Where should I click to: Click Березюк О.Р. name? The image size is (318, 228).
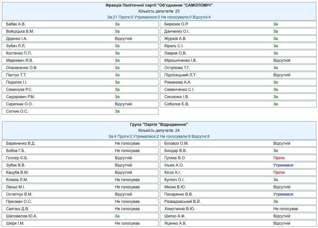pos(176,24)
